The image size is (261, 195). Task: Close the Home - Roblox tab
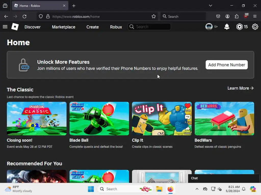point(64,6)
